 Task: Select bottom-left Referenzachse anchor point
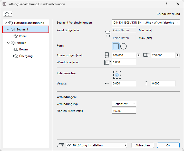(114, 78)
